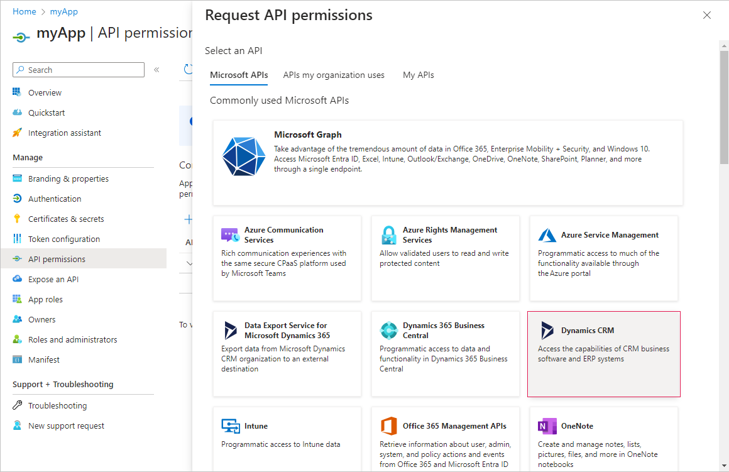The width and height of the screenshot is (729, 472).
Task: Click the Authentication icon
Action: tap(17, 199)
